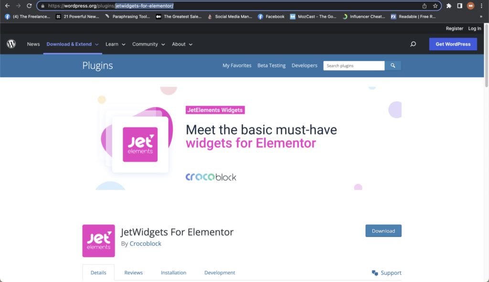
Task: Bookmark this page with the star icon
Action: tap(436, 6)
